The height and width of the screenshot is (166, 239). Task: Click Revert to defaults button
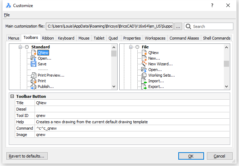[27, 156]
